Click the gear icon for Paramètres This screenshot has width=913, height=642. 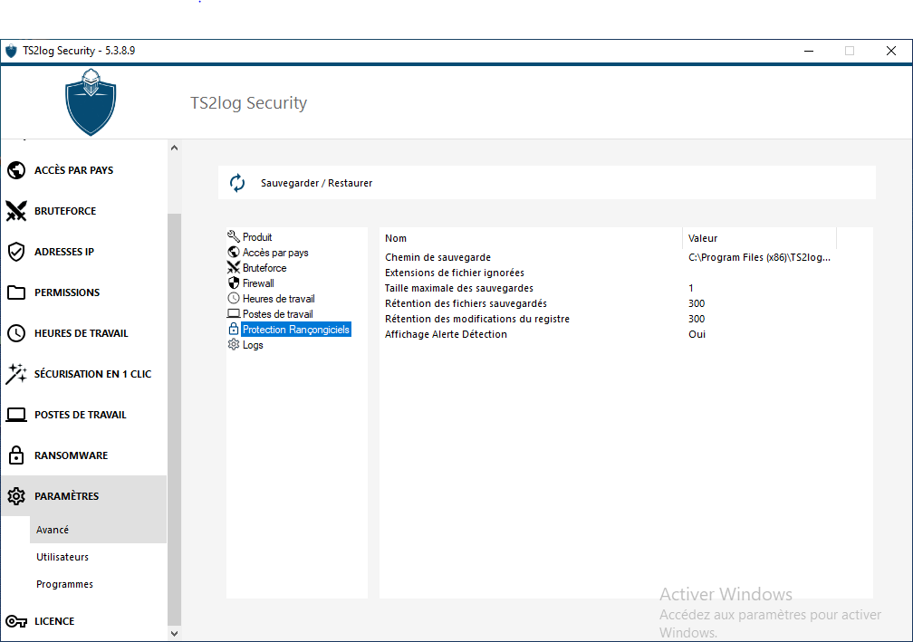tap(16, 496)
